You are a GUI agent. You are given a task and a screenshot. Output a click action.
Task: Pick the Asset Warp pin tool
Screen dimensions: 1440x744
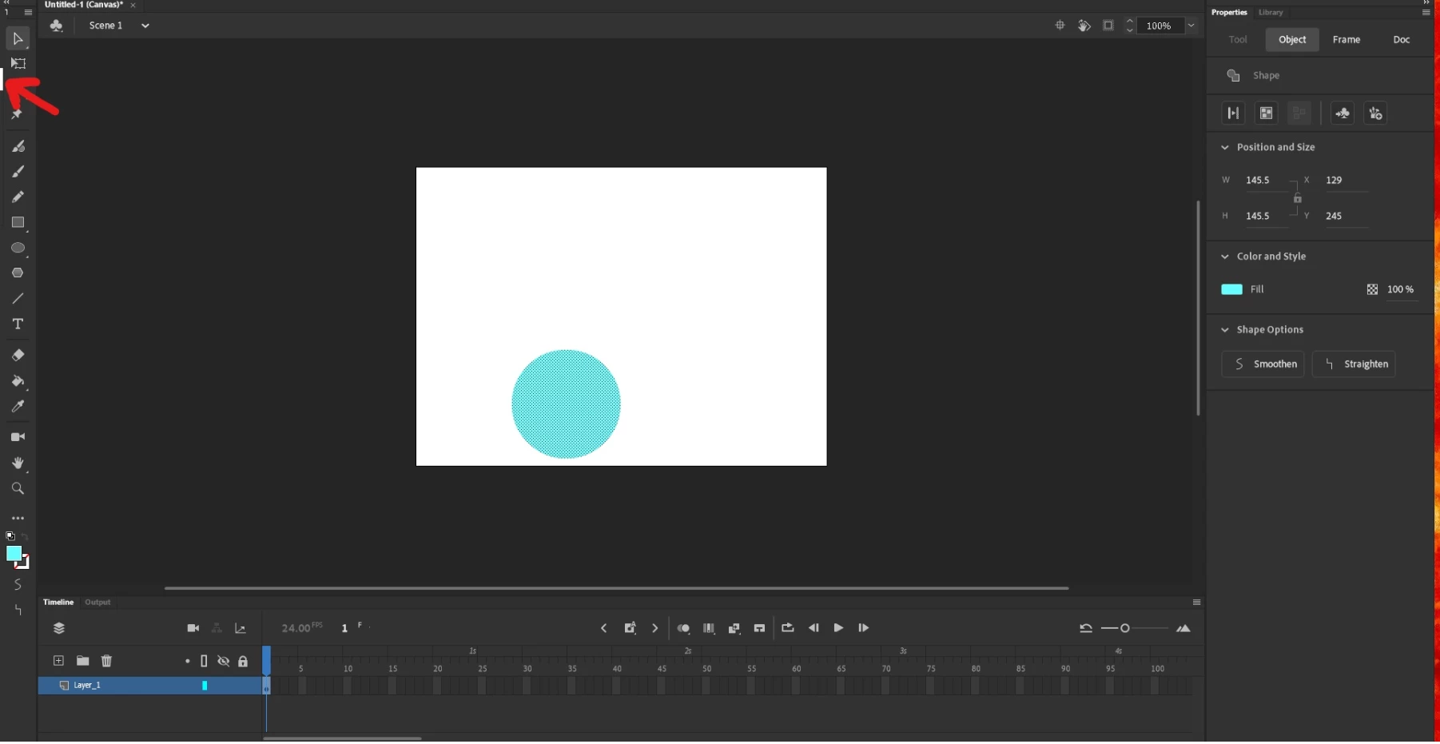coord(17,114)
